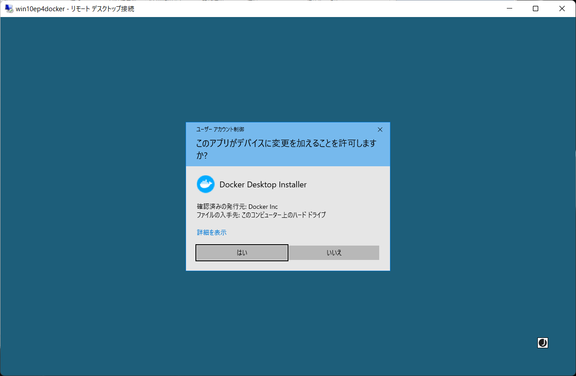Click the publisher line 確認済みの発行元: Docker Inc
Screen dimensions: 576x376
click(x=237, y=206)
